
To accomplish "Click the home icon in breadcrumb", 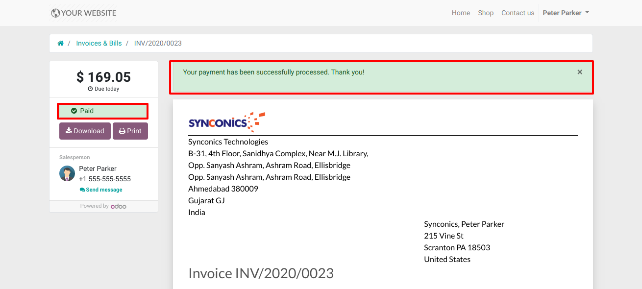I will click(x=61, y=43).
